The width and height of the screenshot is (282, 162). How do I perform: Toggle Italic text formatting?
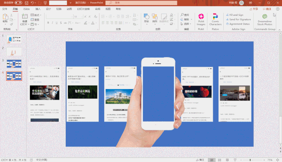pyautogui.click(x=53, y=23)
